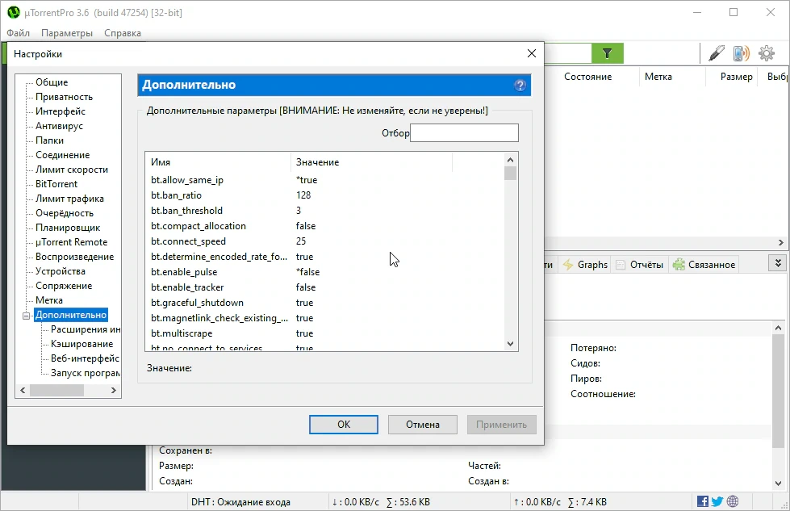
Task: Select Лимит трафика in settings tree
Action: 69,199
